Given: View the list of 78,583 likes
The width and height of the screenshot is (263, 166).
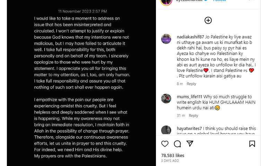Looking at the screenshot, I should 173,155.
